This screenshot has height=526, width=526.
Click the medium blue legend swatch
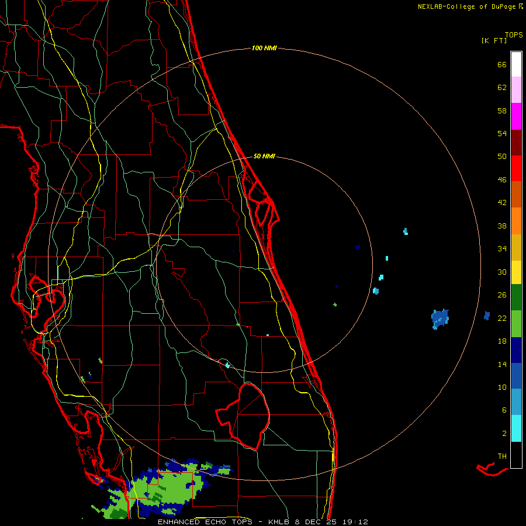coord(516,376)
